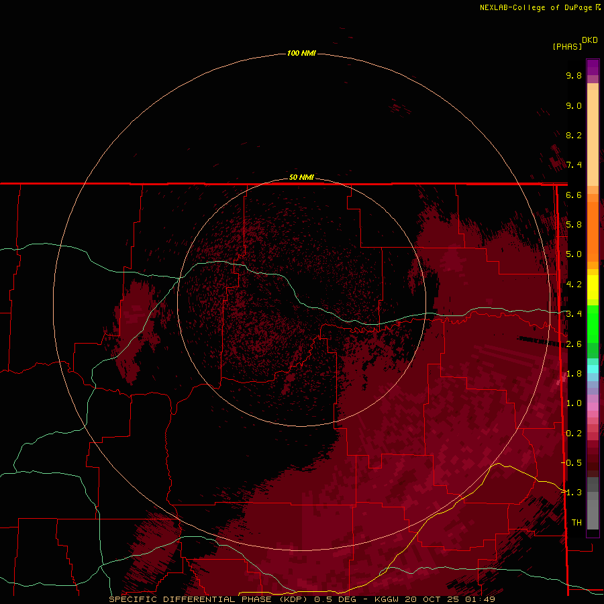Image resolution: width=604 pixels, height=604 pixels.
Task: Click the NEXLAB-College of DuPage credit text
Action: 536,7
